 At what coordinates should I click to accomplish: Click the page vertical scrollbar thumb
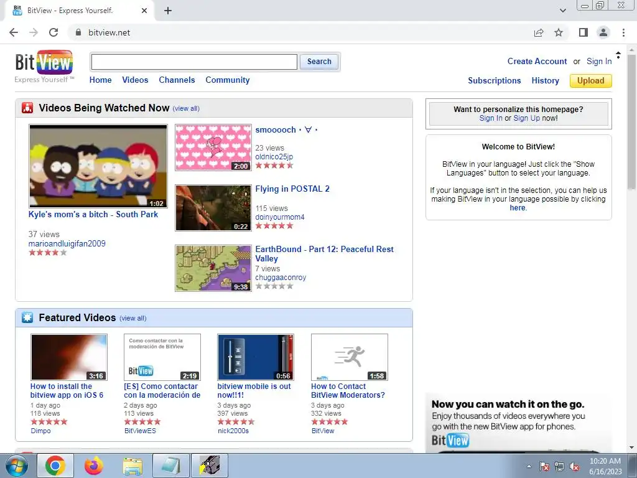coord(631,122)
